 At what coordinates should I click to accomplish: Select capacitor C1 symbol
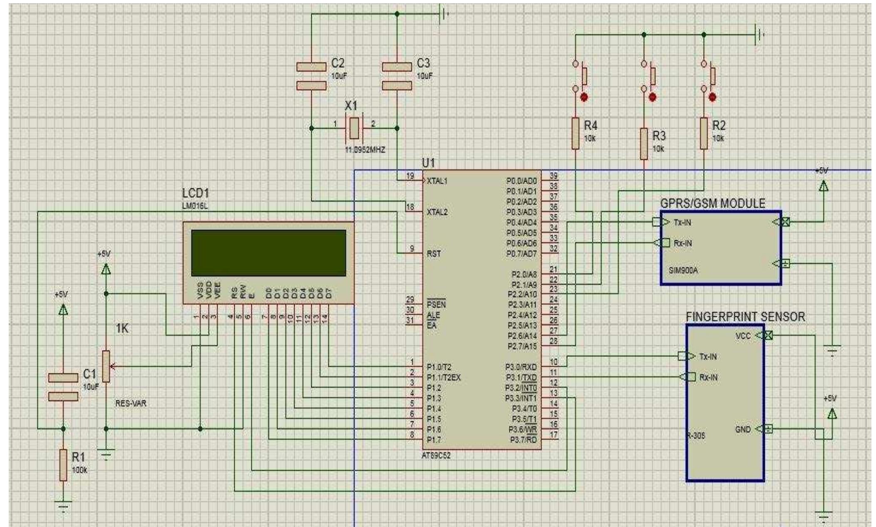[x=63, y=387]
